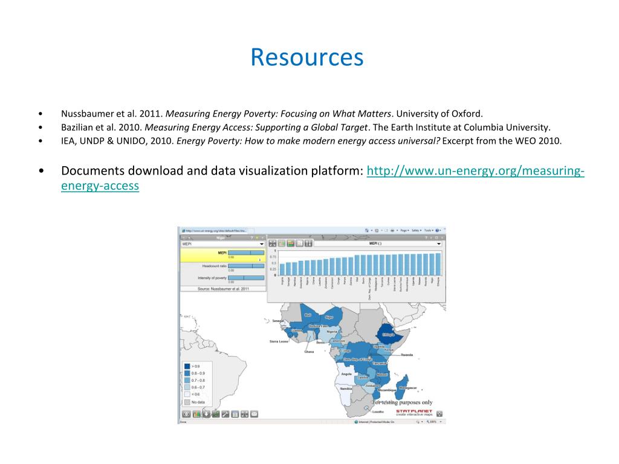The image size is (619, 464).
Task: Open the MEPI dropdown in the Niger panel
Action: click(x=222, y=244)
